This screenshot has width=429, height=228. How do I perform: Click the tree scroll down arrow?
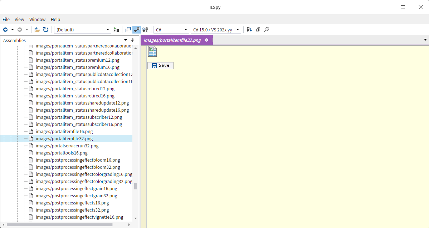coord(136,218)
